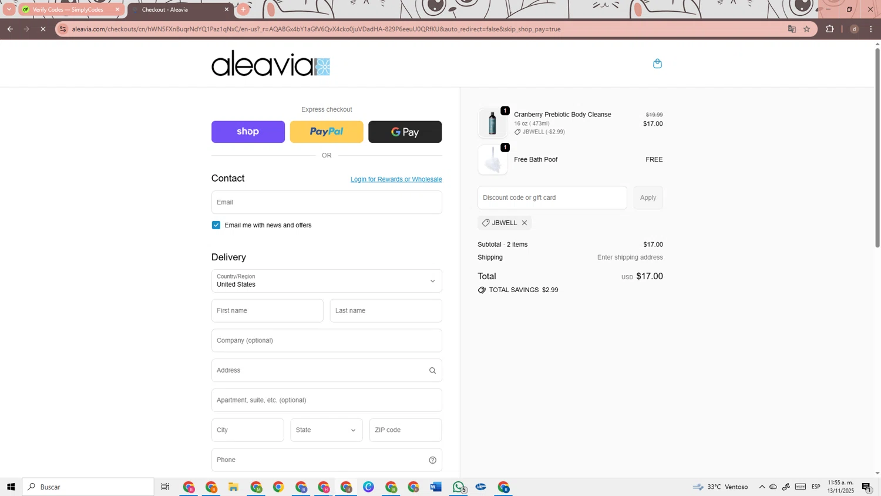The image size is (881, 496).
Task: Click the Phone input field
Action: click(327, 460)
